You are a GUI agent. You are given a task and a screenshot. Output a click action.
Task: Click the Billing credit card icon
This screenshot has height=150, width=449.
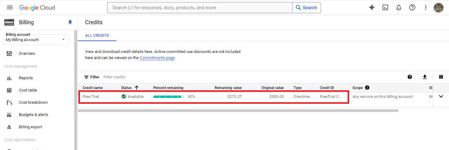pyautogui.click(x=9, y=22)
